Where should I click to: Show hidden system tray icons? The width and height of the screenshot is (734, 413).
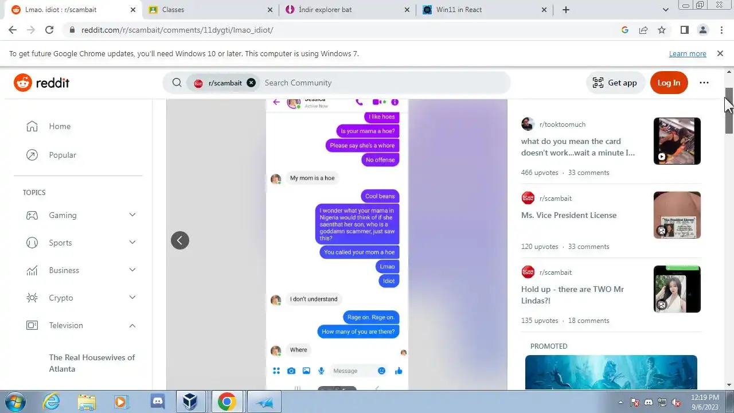click(622, 403)
